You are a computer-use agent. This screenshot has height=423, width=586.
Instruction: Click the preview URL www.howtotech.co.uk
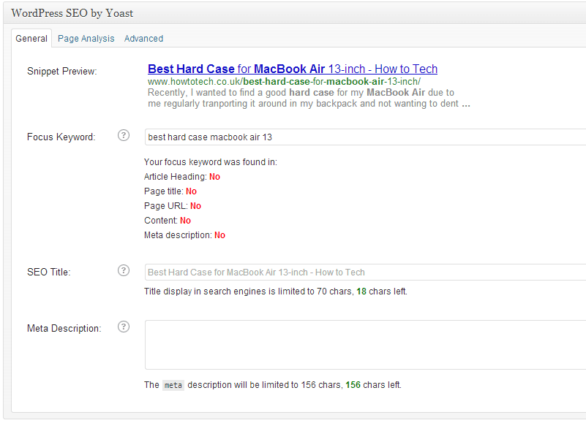[x=193, y=82]
